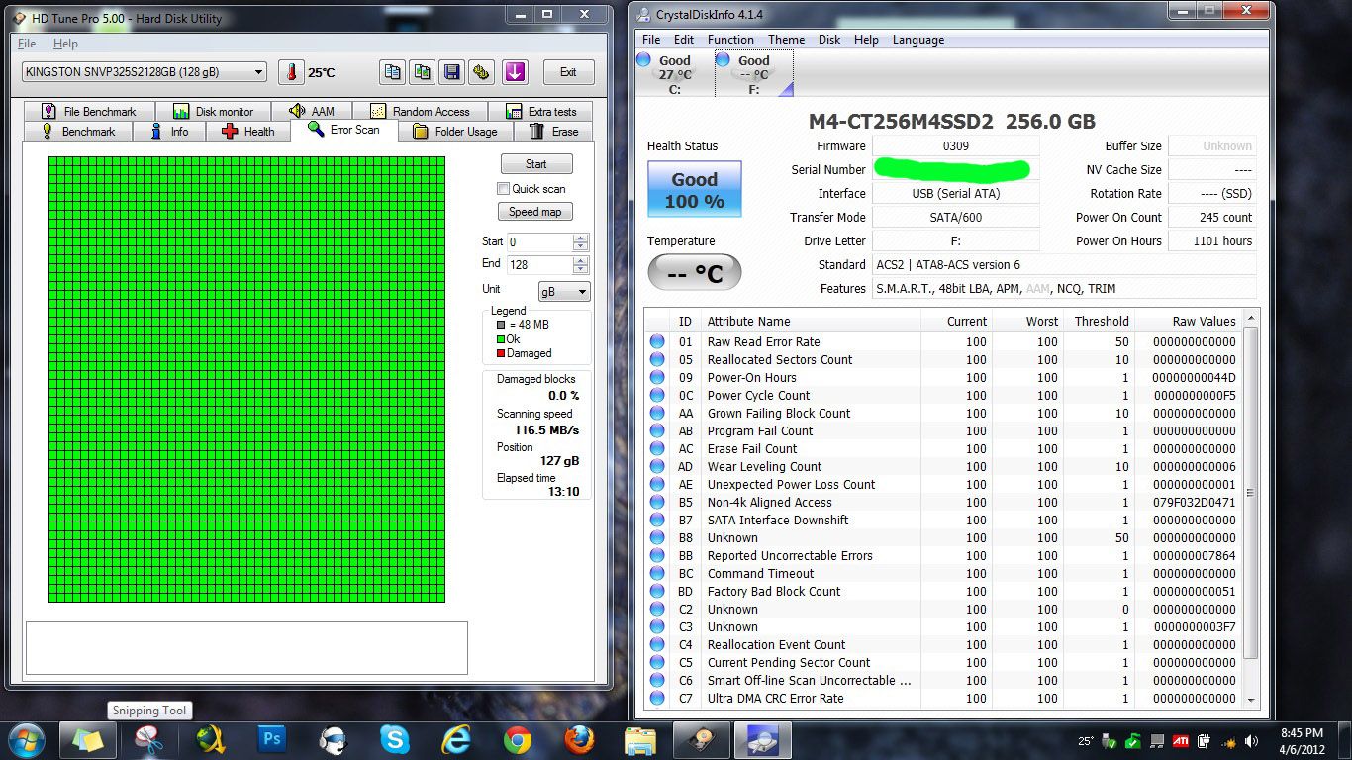Launch Google Chrome from the taskbar

click(x=518, y=740)
